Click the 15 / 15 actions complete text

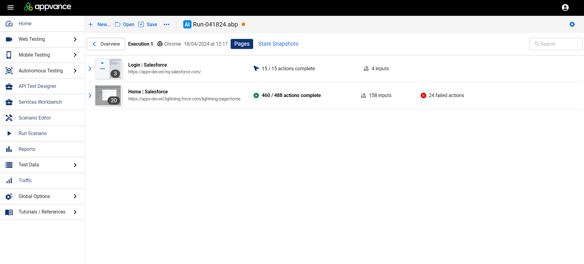pos(288,69)
